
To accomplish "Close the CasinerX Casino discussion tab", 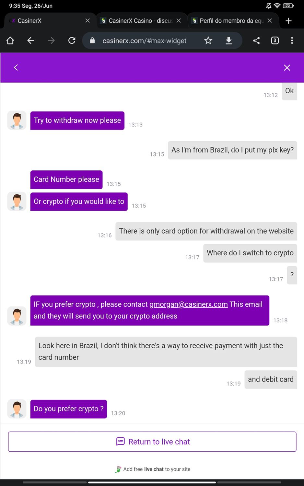I will [179, 21].
